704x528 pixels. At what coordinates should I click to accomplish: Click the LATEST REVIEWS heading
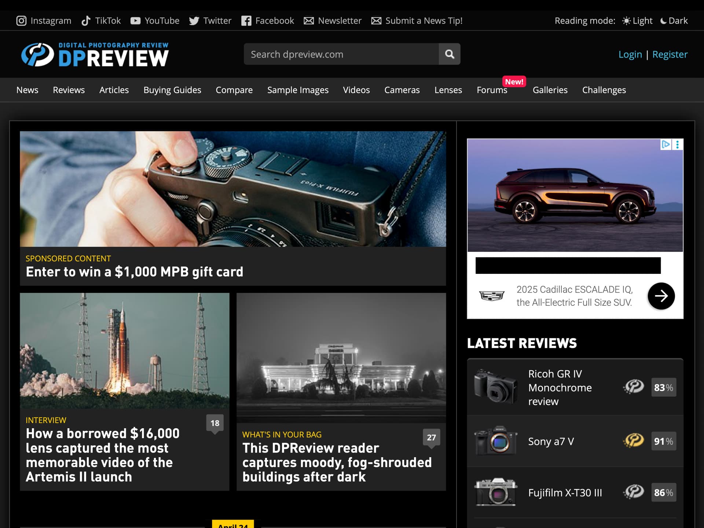tap(522, 343)
